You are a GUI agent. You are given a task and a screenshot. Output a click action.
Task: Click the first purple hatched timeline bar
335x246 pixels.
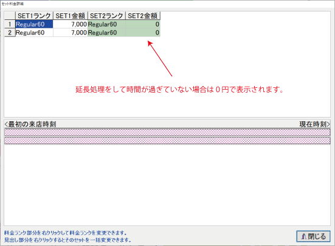point(167,133)
